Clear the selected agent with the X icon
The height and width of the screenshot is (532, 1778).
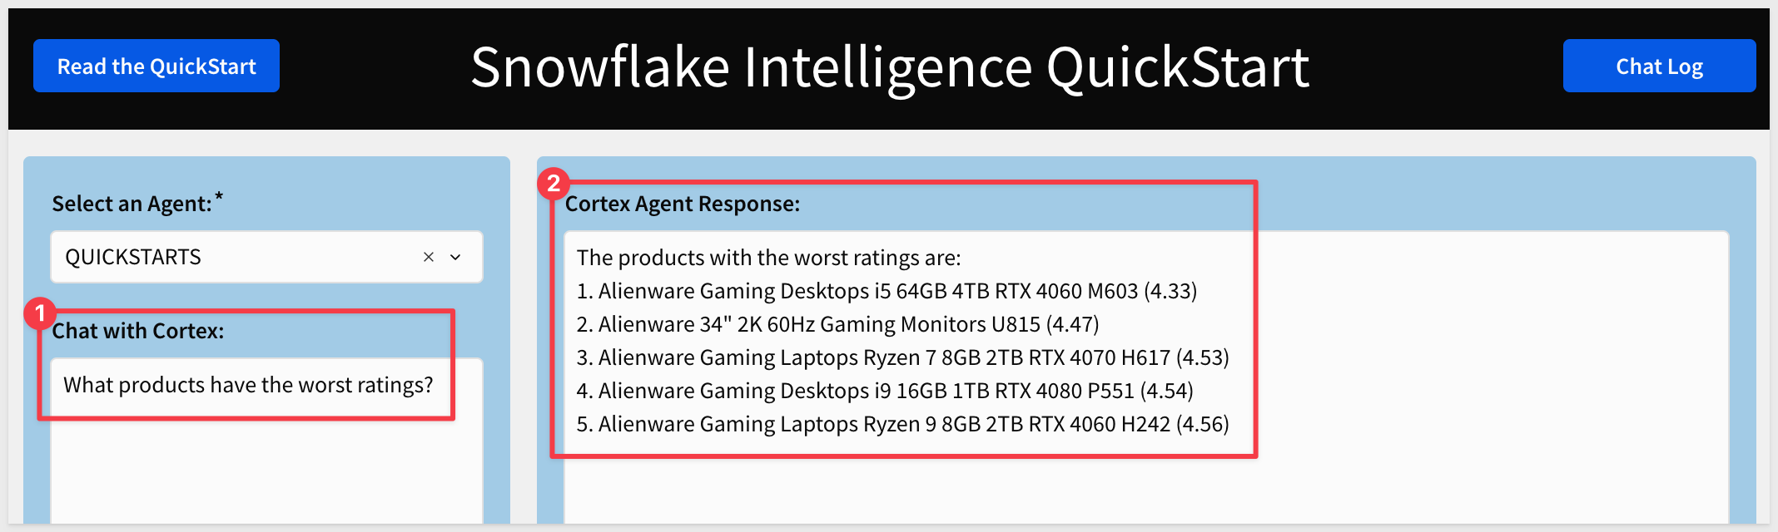click(429, 257)
